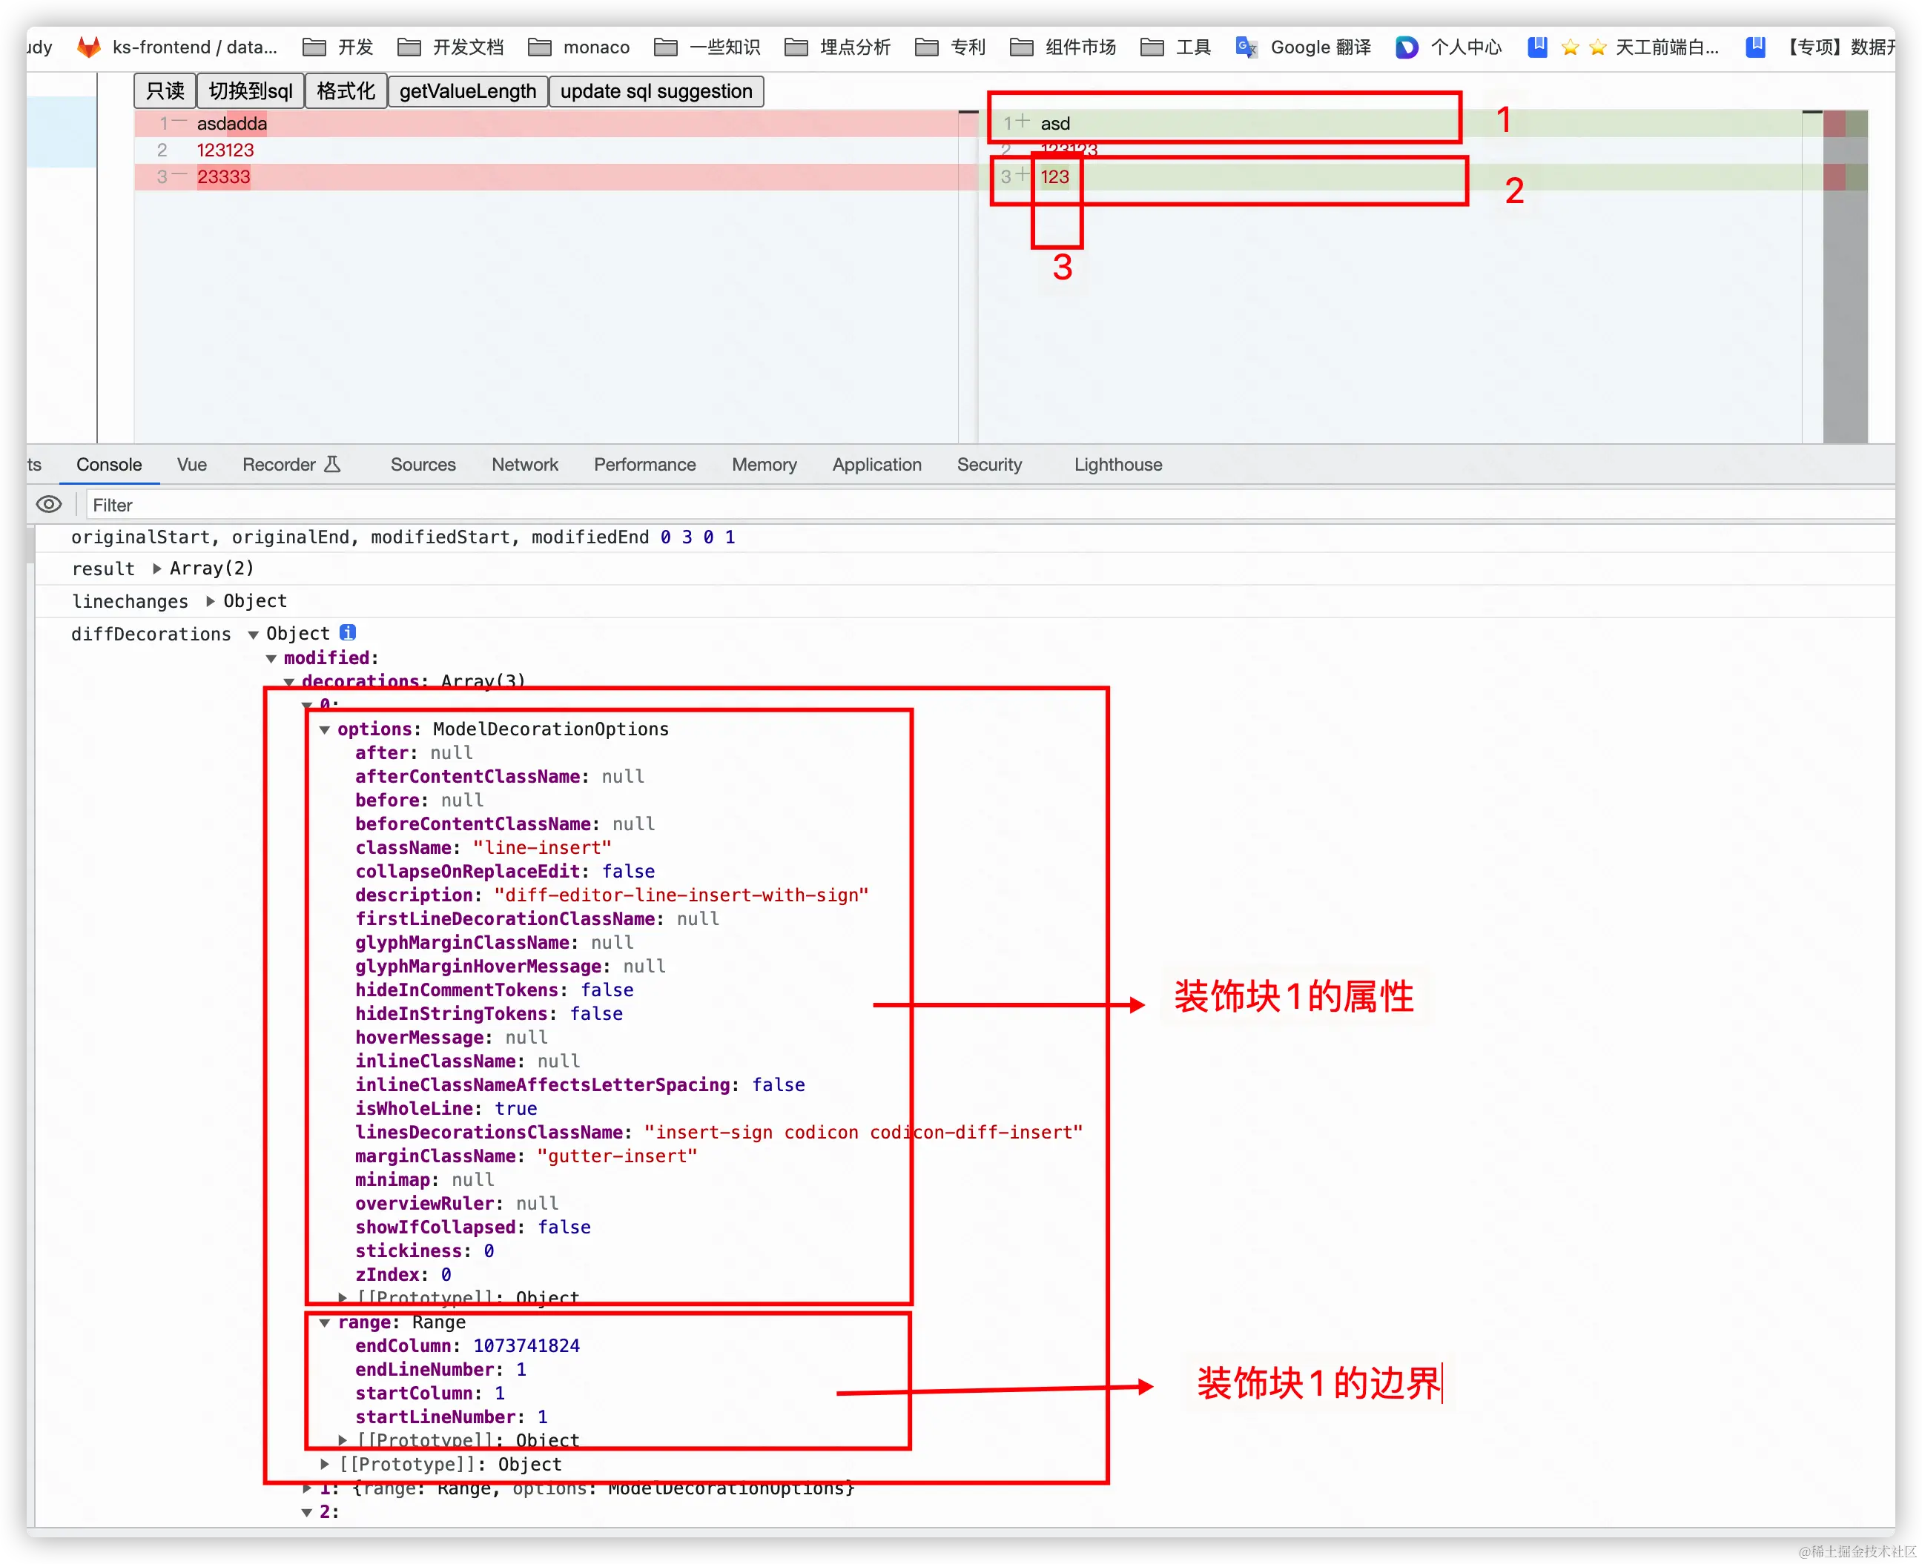Click the originalStart log line
The height and width of the screenshot is (1564, 1922).
[x=403, y=537]
